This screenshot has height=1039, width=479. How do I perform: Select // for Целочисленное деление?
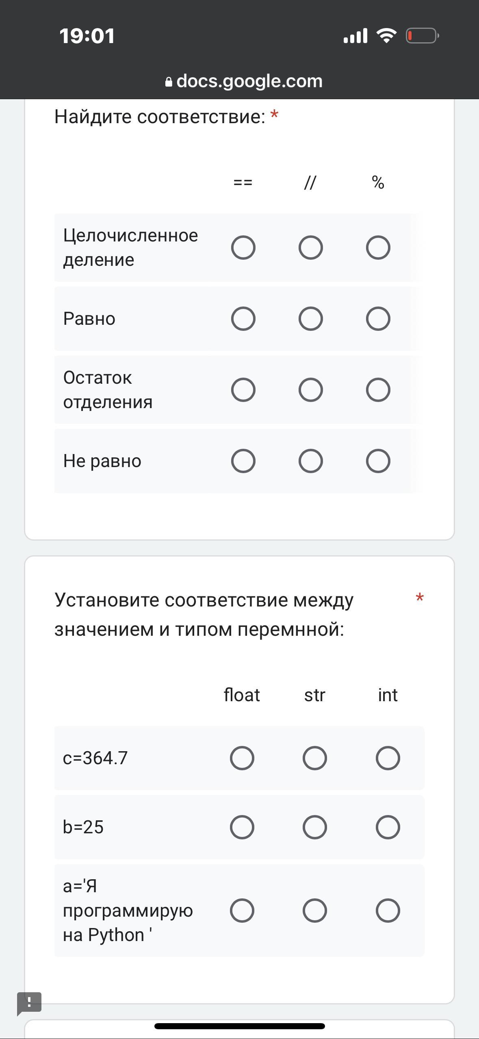click(310, 248)
